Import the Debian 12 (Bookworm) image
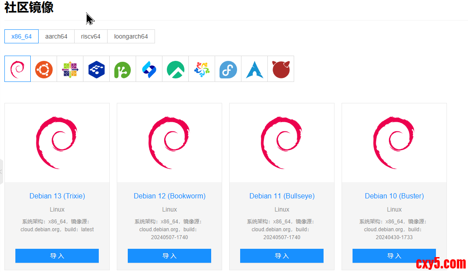Image resolution: width=468 pixels, height=272 pixels. tap(169, 256)
